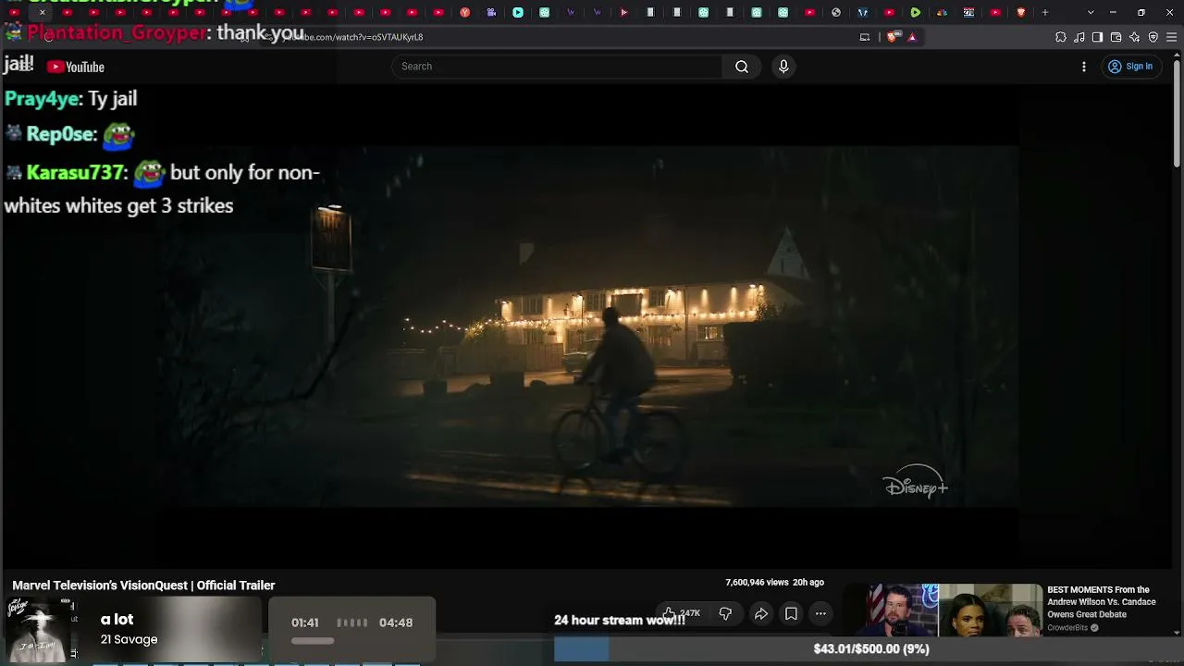
Task: Activate voice search microphone
Action: [x=783, y=67]
